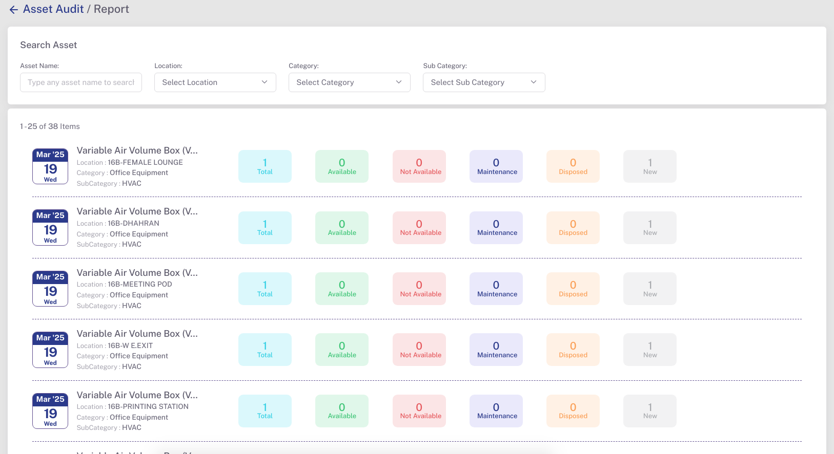
Task: Open the Asset Audit breadcrumb link
Action: (x=53, y=9)
